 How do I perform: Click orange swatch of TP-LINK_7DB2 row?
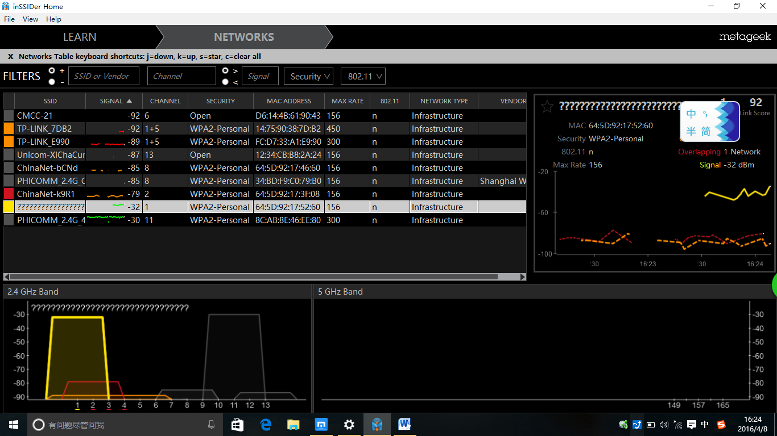(x=9, y=129)
